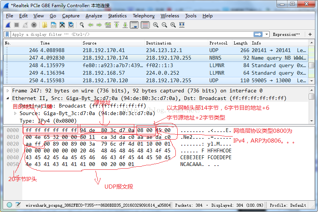Sort packets by Length column
The image size is (318, 212).
[241, 43]
